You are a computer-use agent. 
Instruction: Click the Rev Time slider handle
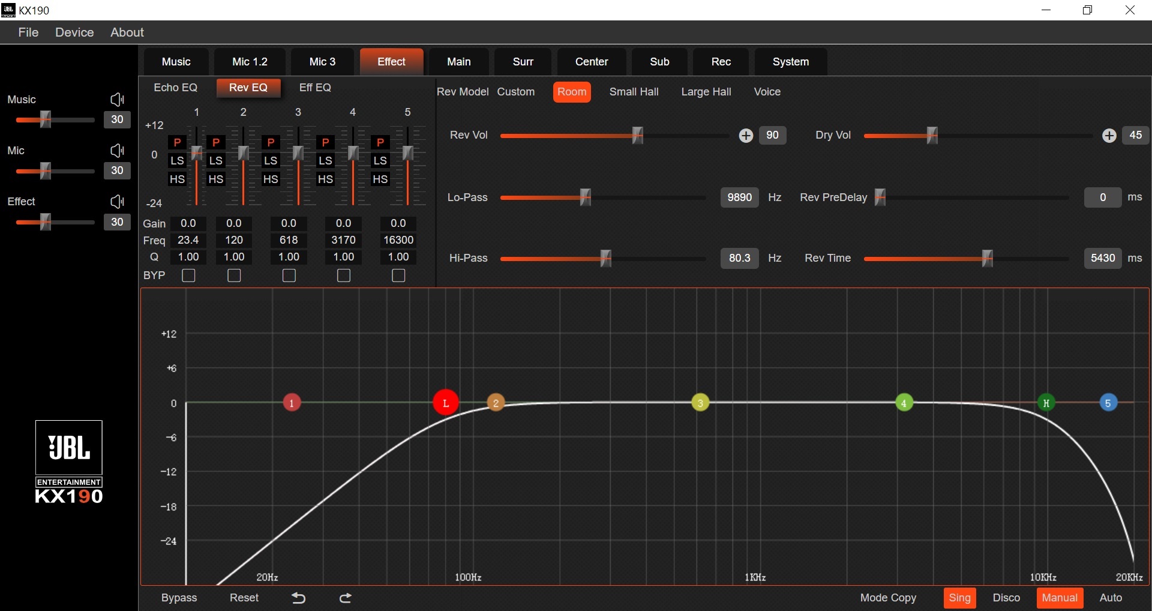point(987,259)
